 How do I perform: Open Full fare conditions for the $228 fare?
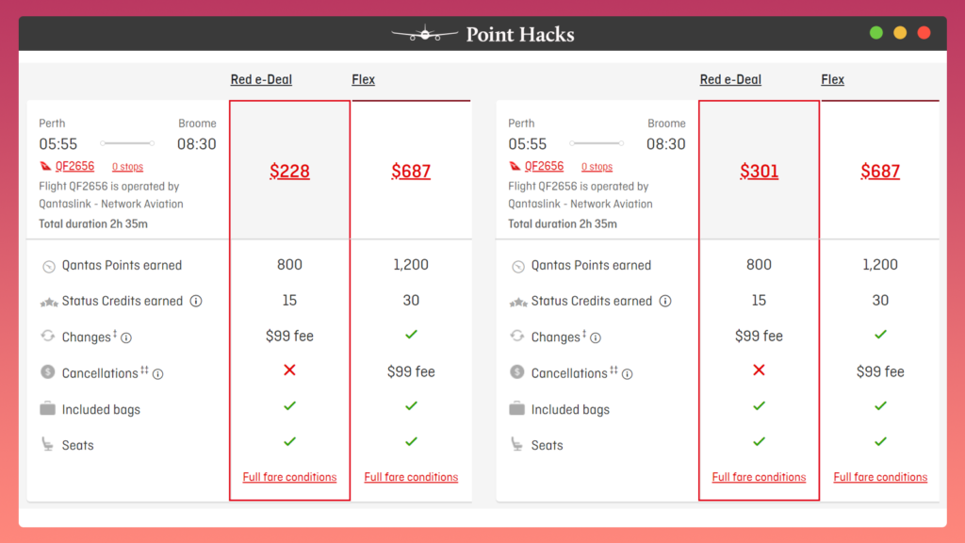[x=289, y=477]
